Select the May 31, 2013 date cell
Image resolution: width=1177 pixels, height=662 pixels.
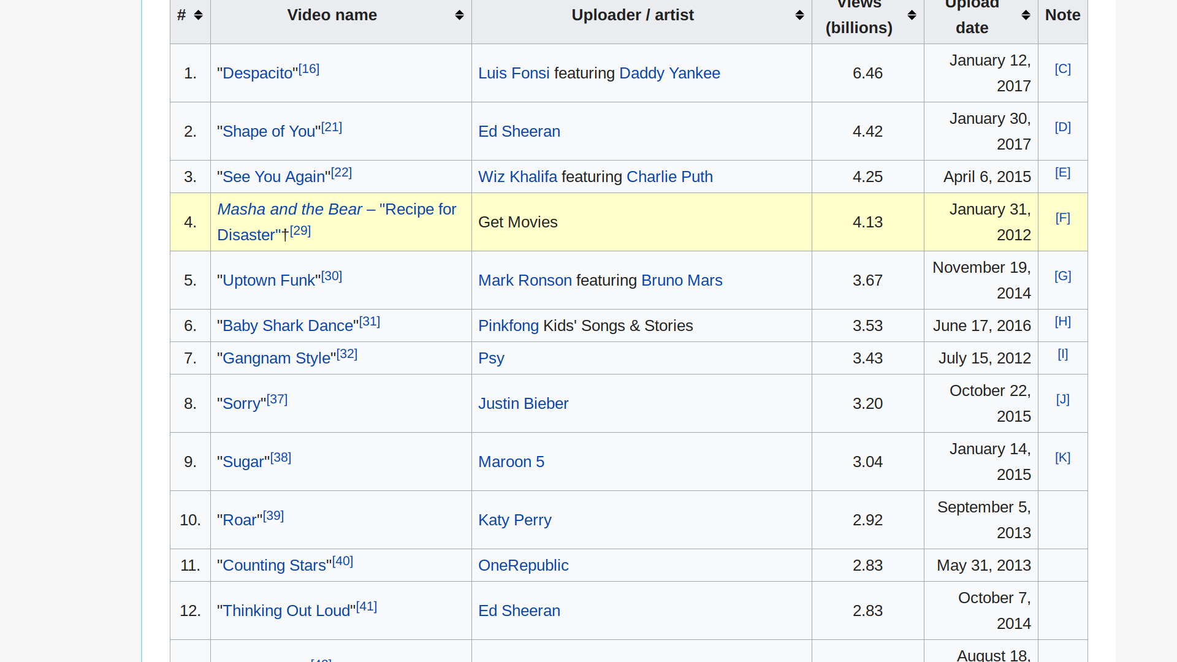[x=981, y=566]
